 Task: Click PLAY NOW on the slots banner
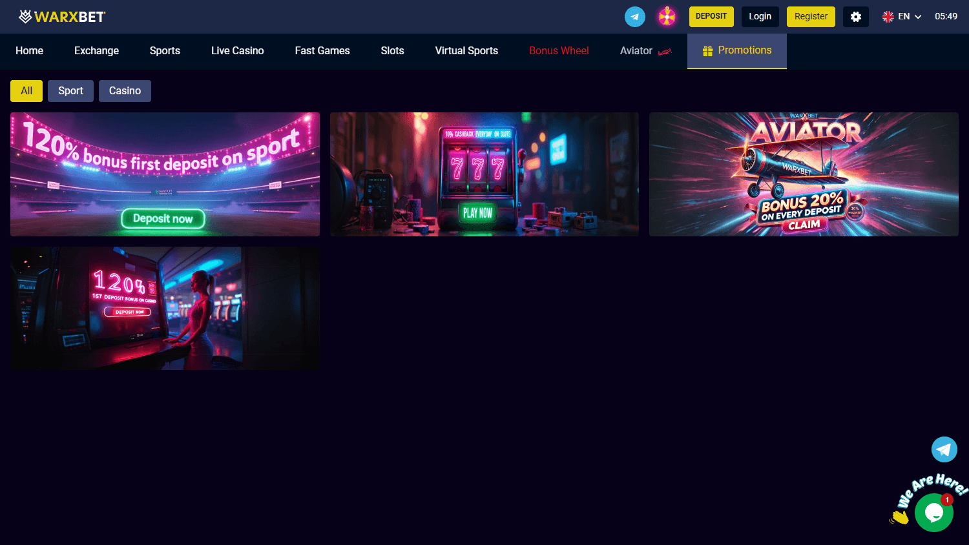pos(478,213)
